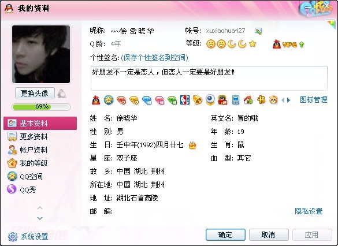Click the webcam icon in icon row
Viewport: 338px width, 246px height.
210,100
